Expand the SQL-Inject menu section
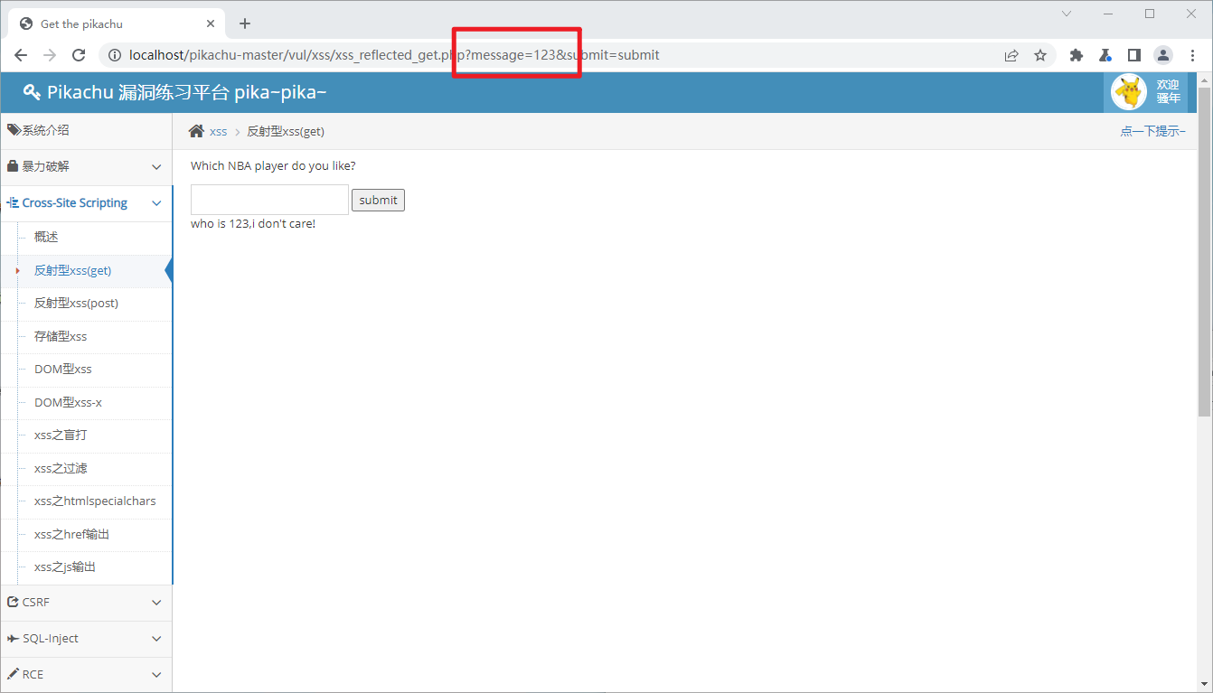This screenshot has width=1213, height=693. (x=86, y=639)
